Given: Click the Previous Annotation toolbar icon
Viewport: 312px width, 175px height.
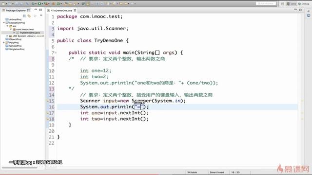Looking at the screenshot, I should 114,3.
